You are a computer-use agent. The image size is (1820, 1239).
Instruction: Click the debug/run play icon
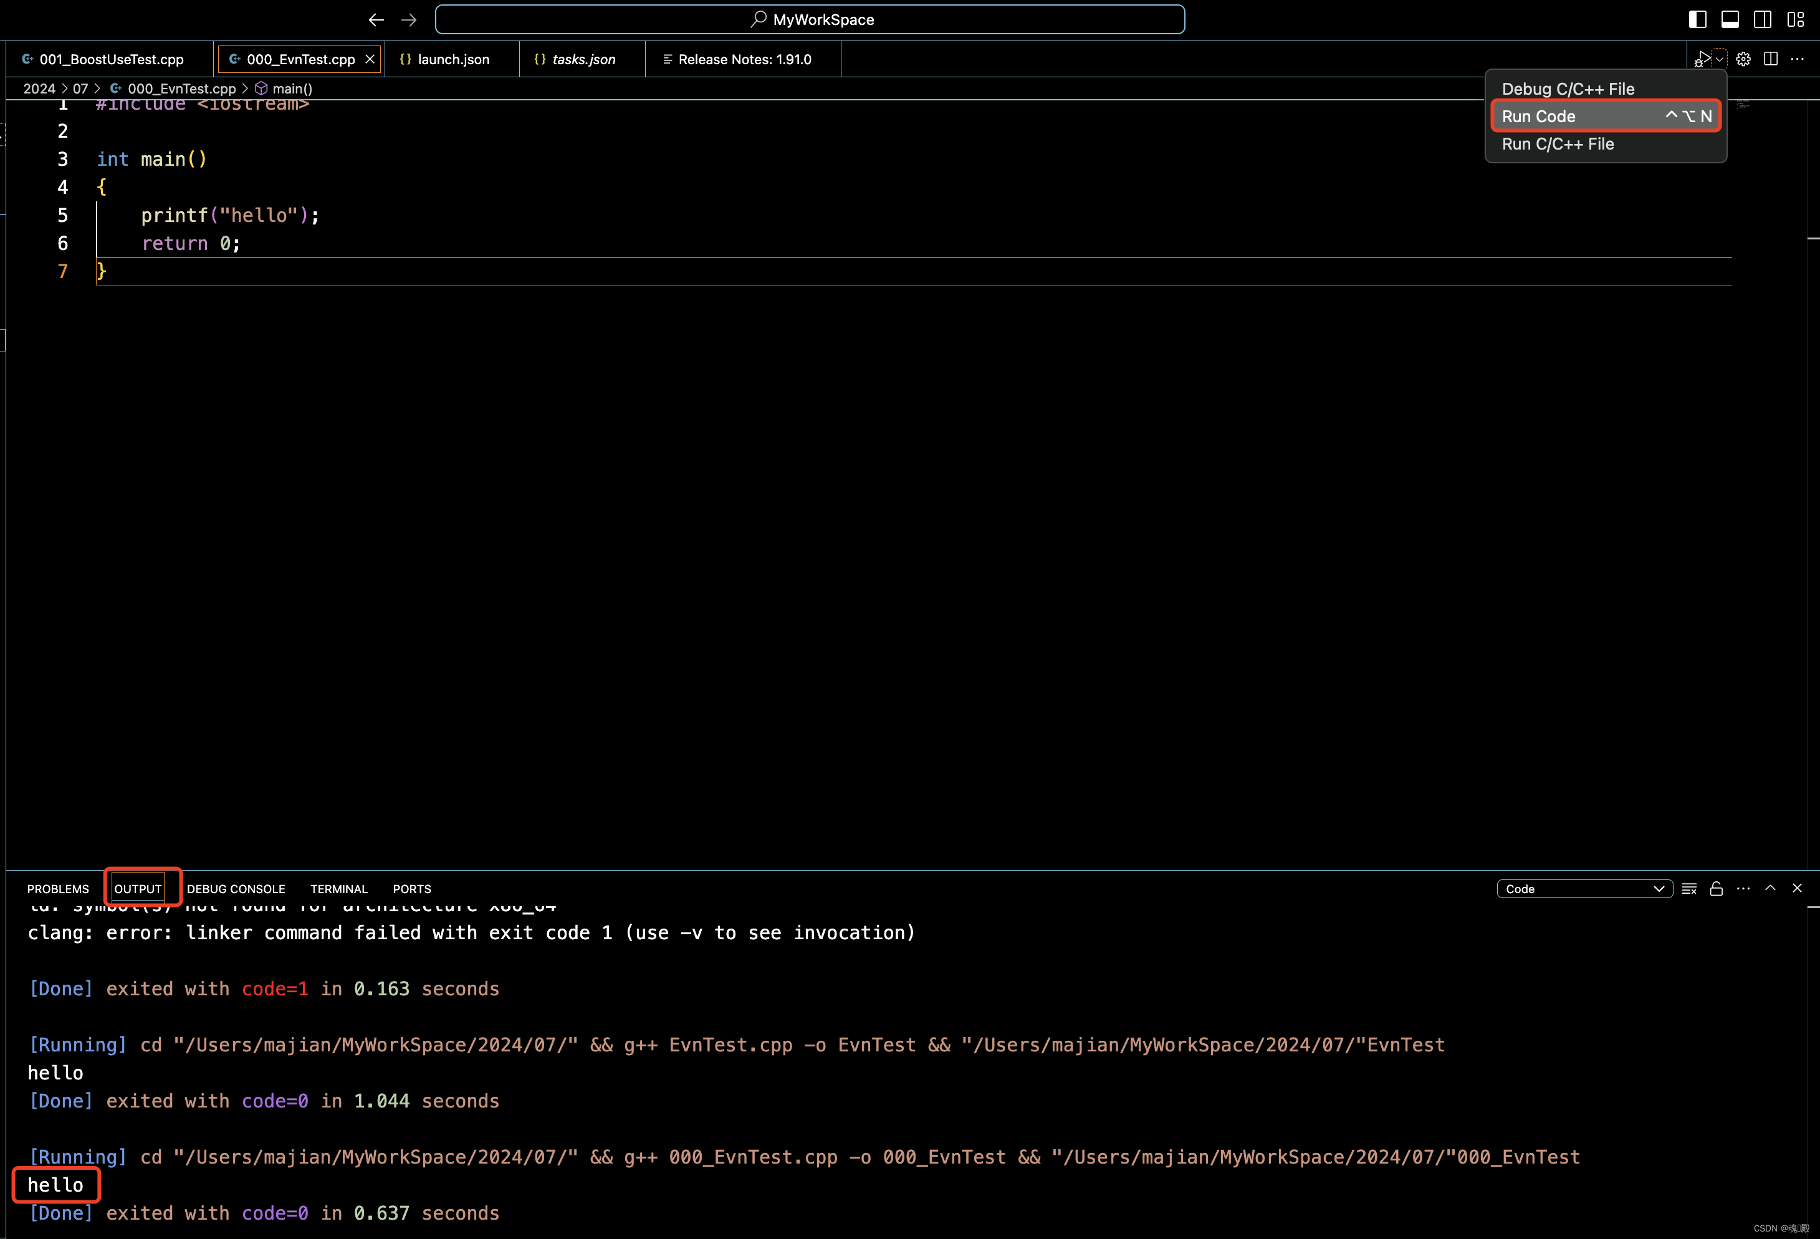[1703, 60]
